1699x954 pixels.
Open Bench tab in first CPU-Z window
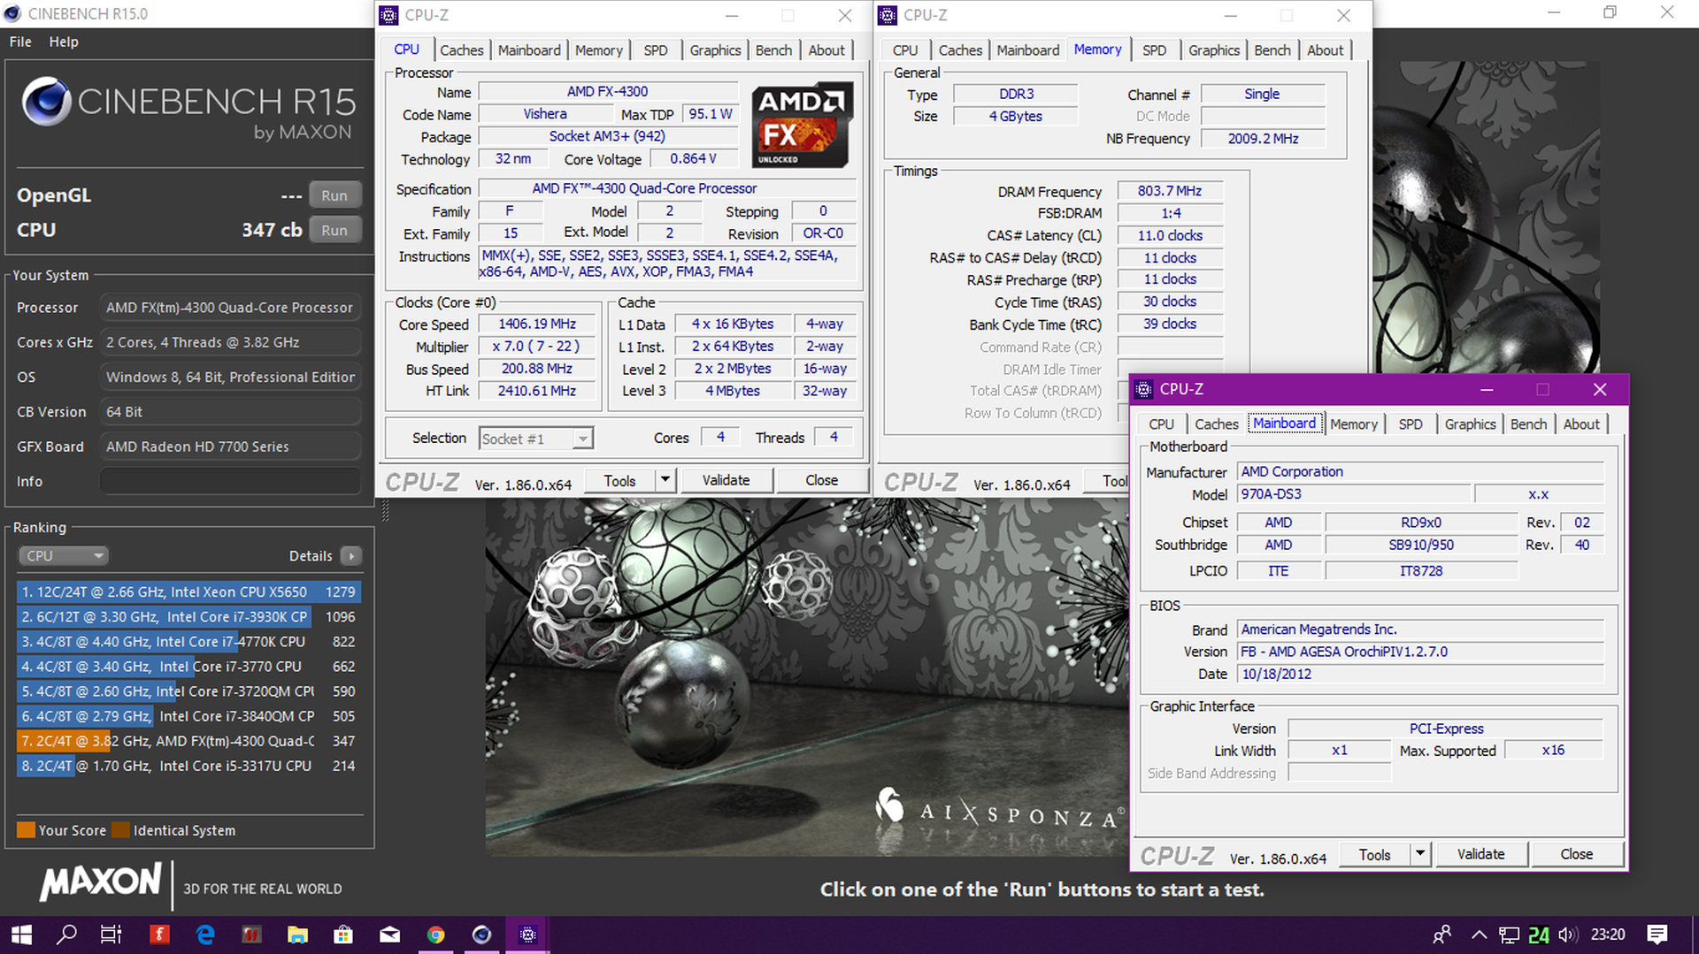773,50
